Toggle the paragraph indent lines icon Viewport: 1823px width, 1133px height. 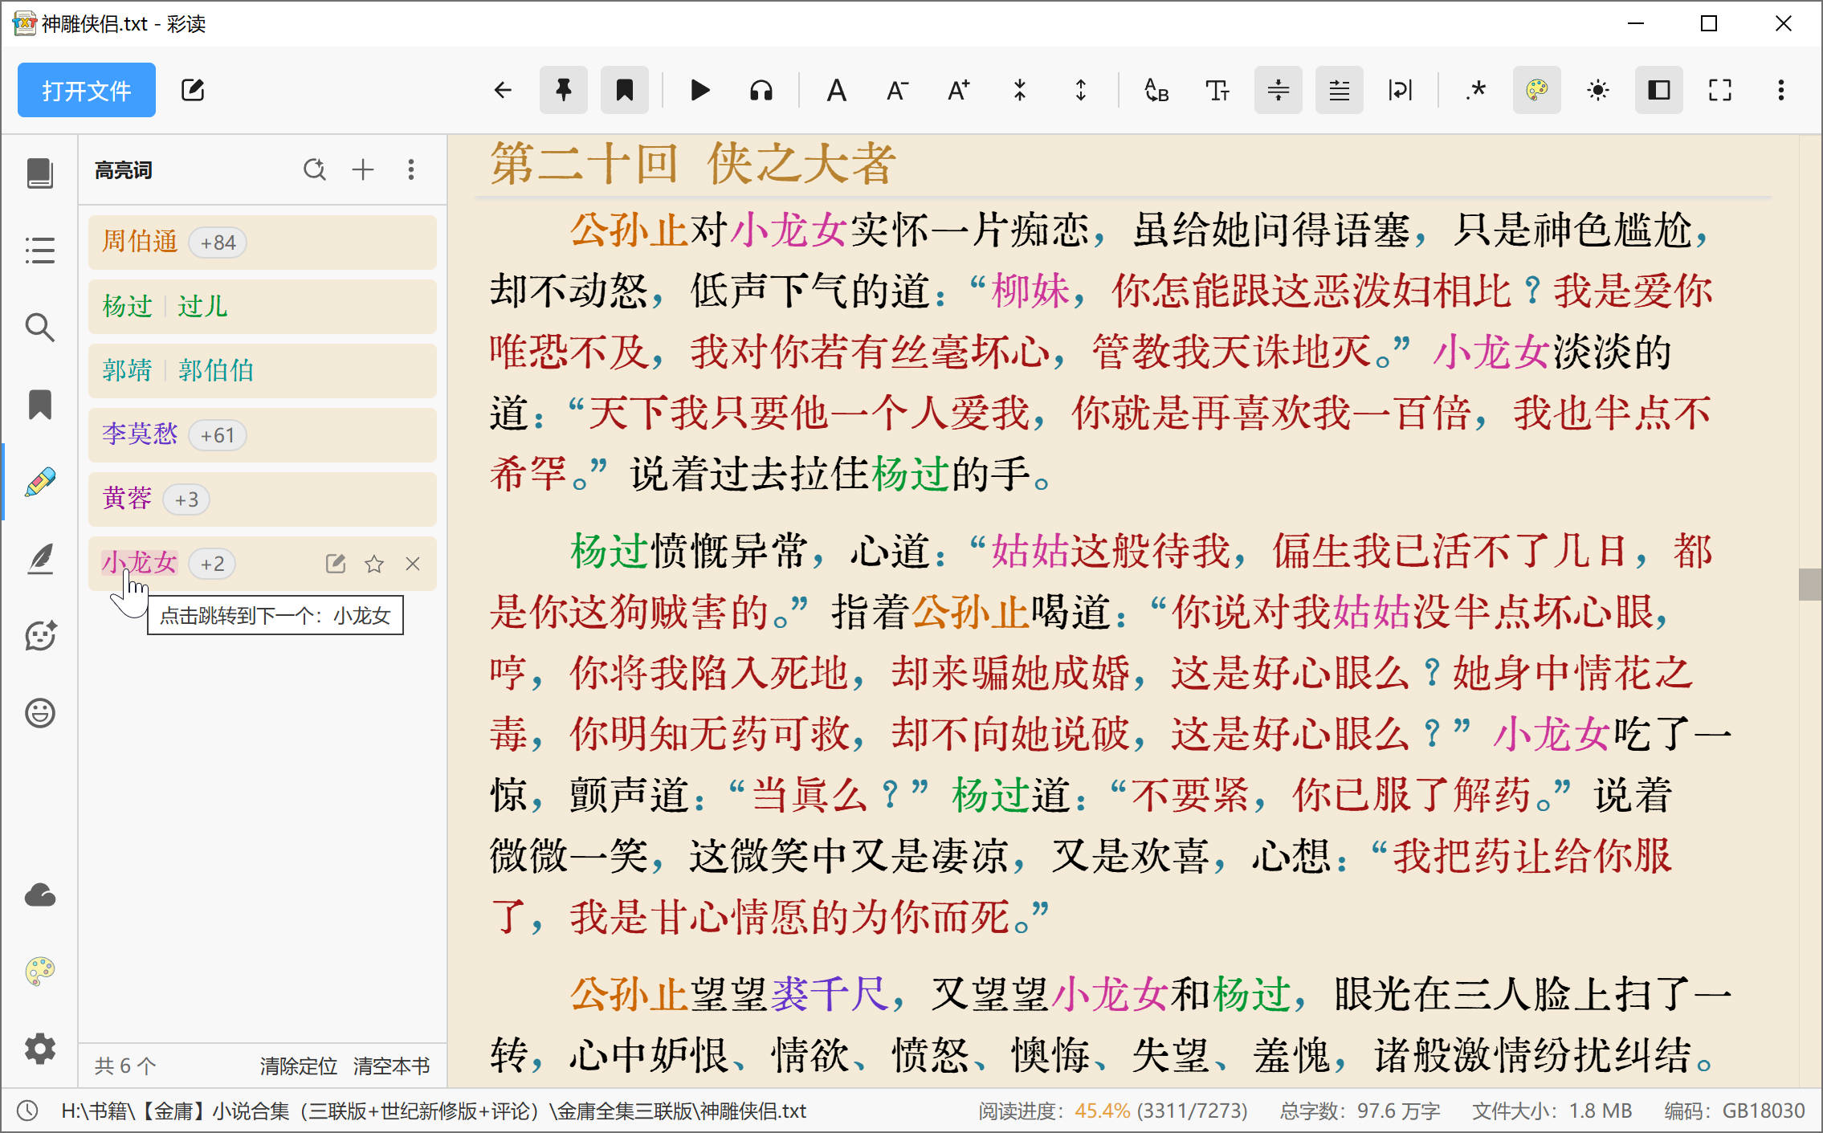click(1340, 90)
